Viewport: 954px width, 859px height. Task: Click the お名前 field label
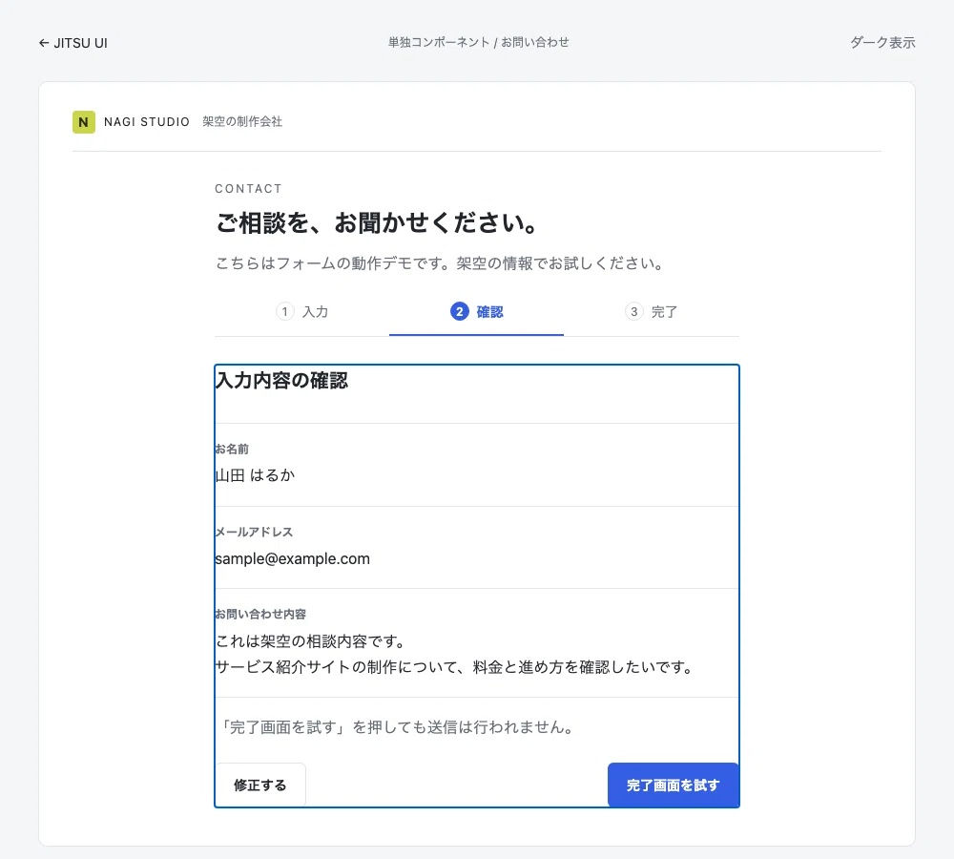pos(232,450)
